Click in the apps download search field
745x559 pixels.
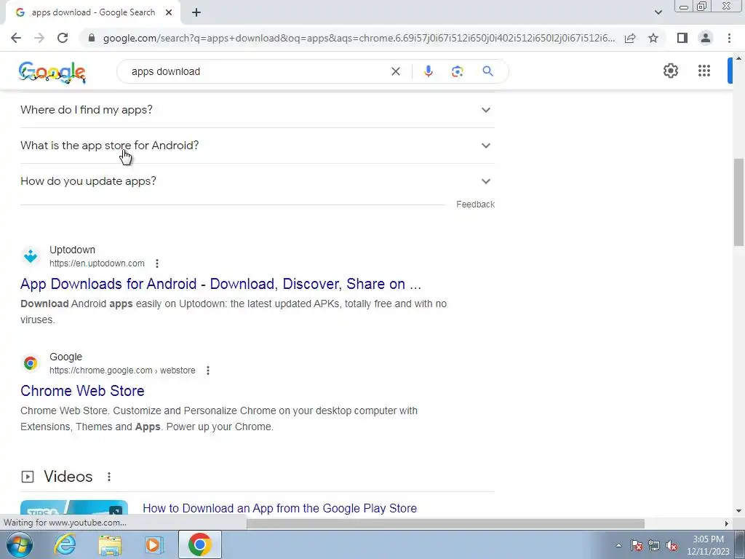257,71
